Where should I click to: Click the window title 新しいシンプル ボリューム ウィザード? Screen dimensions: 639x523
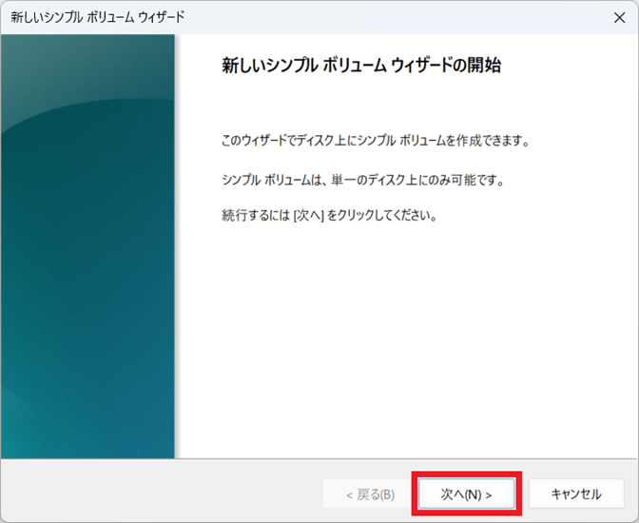point(98,17)
